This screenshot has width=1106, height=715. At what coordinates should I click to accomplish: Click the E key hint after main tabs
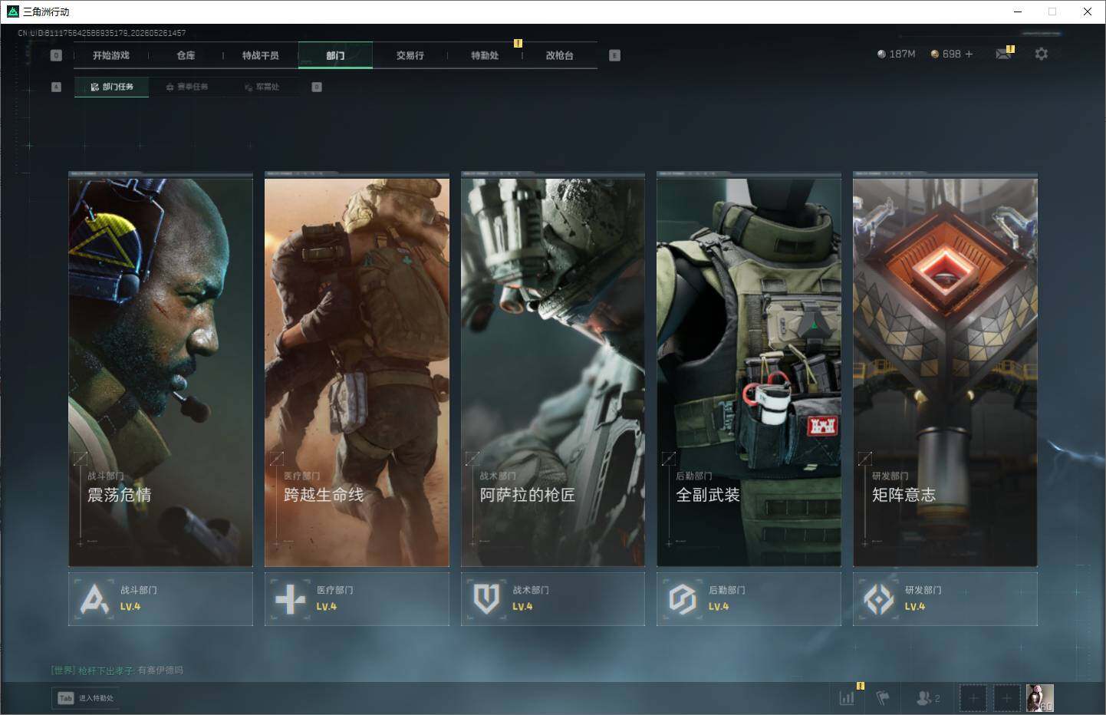614,55
